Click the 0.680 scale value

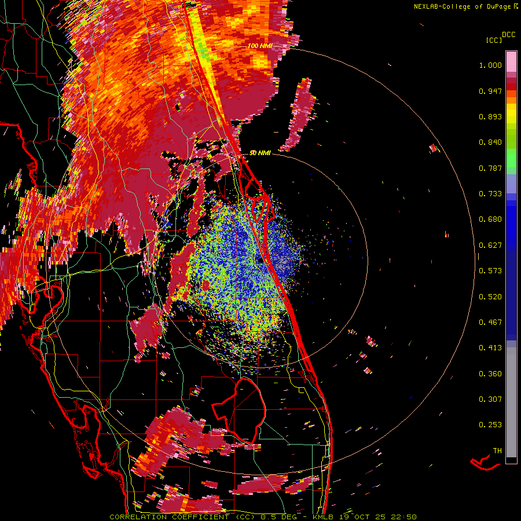click(x=490, y=219)
